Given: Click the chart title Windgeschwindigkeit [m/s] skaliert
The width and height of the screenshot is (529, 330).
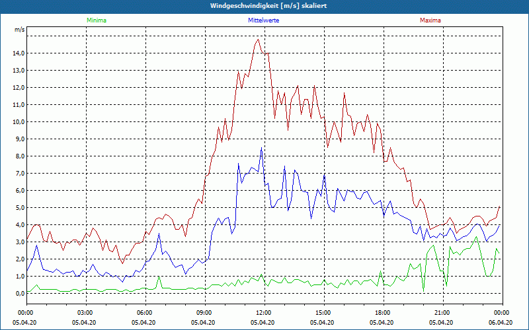Looking at the screenshot, I should point(268,6).
